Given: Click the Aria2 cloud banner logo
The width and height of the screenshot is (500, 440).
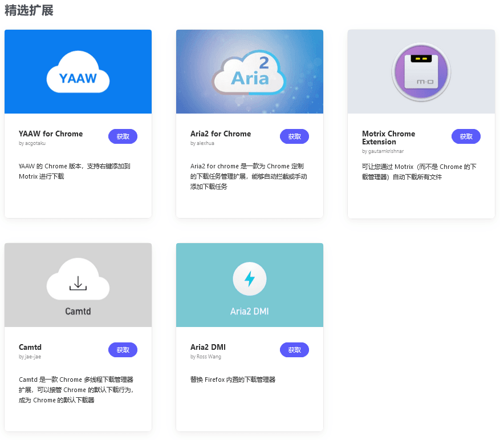Looking at the screenshot, I should point(249,71).
